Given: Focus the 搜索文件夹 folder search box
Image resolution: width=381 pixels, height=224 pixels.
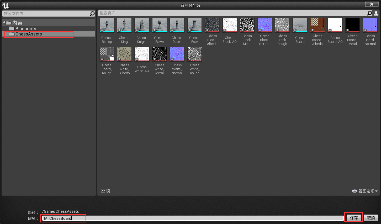Looking at the screenshot, I should pyautogui.click(x=46, y=14).
